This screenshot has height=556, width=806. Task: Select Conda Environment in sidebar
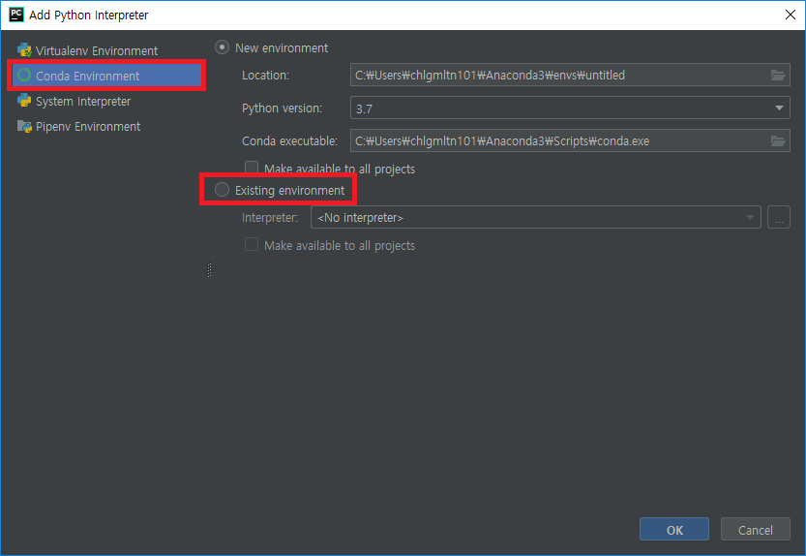[x=106, y=76]
